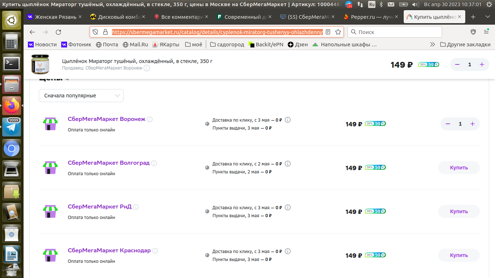Click the bonus badge in the Краснодар row
495x278 pixels.
375,255
